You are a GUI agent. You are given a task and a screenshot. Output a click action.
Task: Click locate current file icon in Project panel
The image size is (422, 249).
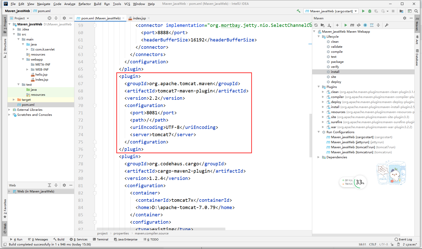[49, 18]
